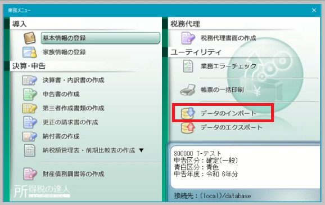Open 第三者作成書類の作成
325x205 pixels.
point(73,108)
